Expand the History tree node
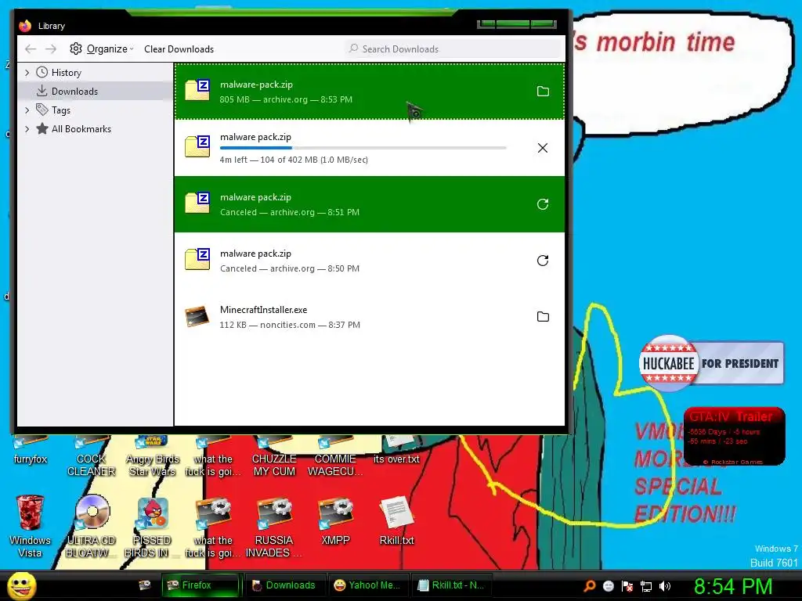The height and width of the screenshot is (601, 802). [x=27, y=73]
